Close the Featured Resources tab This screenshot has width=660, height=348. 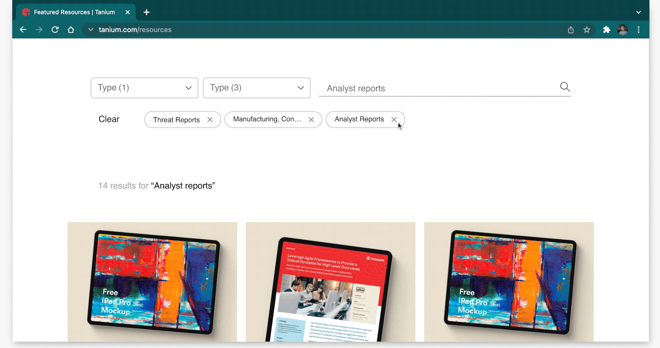click(128, 12)
